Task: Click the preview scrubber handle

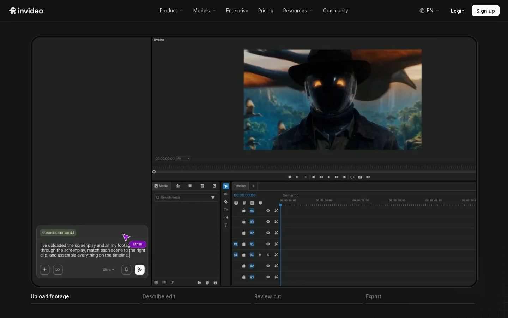Action: tap(154, 172)
